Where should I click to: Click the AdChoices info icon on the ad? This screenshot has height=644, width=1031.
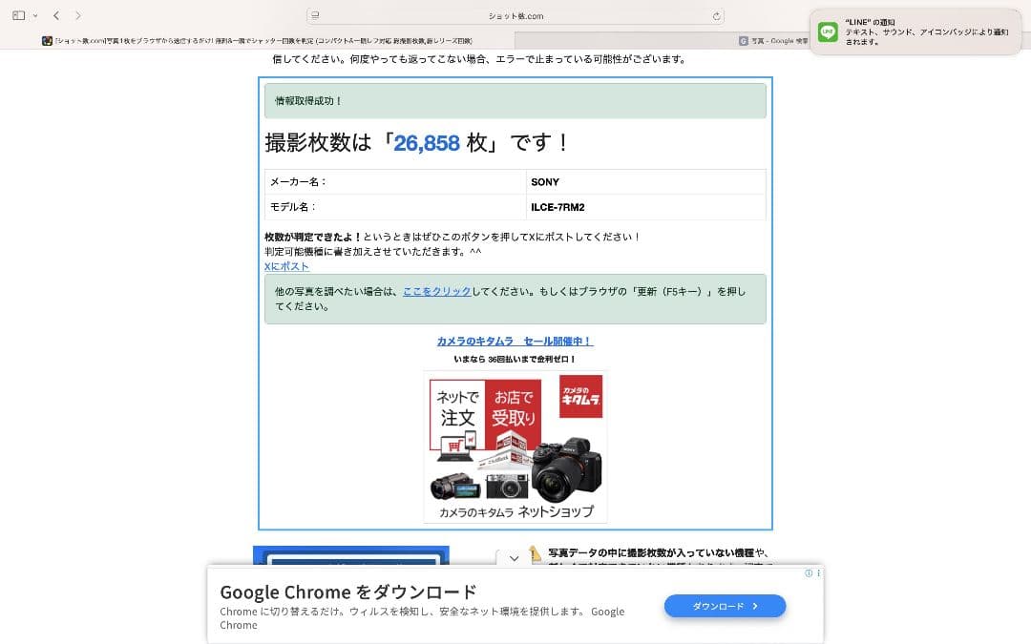tap(810, 572)
